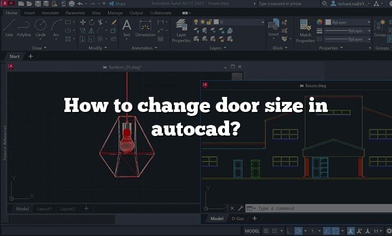
Task: Select the Fillet tool
Action: (x=100, y=31)
